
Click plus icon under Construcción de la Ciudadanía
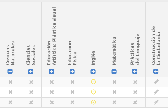(156, 72)
